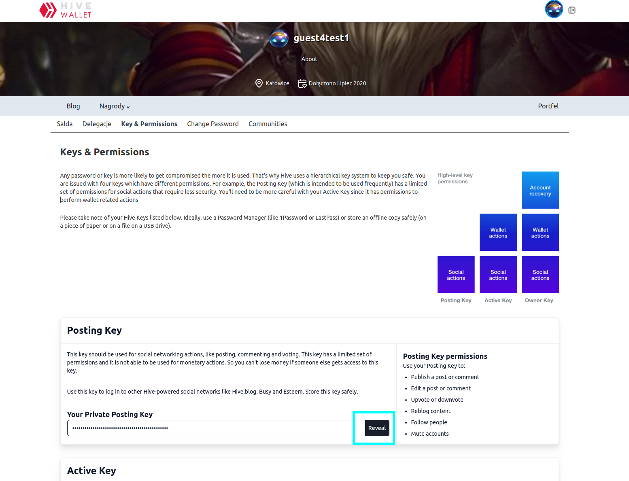Click the guest4test1 profile picture
629x481 pixels.
tap(279, 38)
